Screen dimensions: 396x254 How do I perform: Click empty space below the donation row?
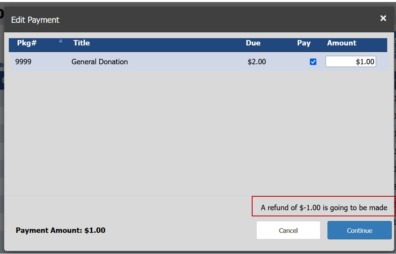pyautogui.click(x=196, y=131)
